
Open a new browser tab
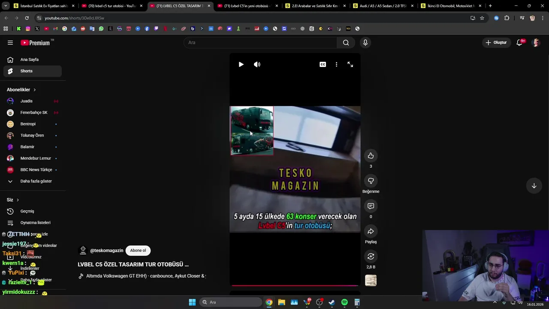pyautogui.click(x=490, y=6)
